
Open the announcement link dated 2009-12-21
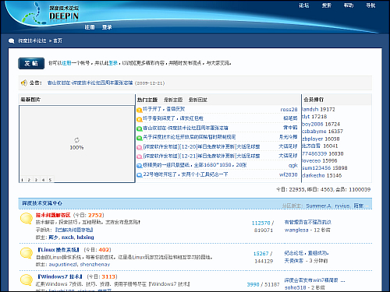pyautogui.click(x=90, y=83)
